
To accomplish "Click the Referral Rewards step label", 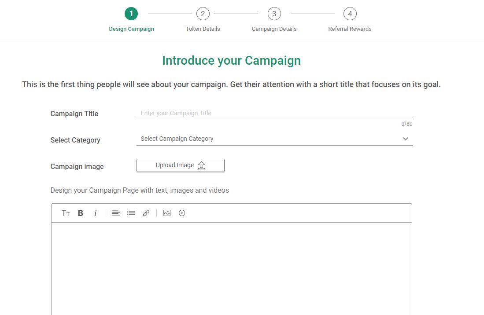I will tap(350, 29).
